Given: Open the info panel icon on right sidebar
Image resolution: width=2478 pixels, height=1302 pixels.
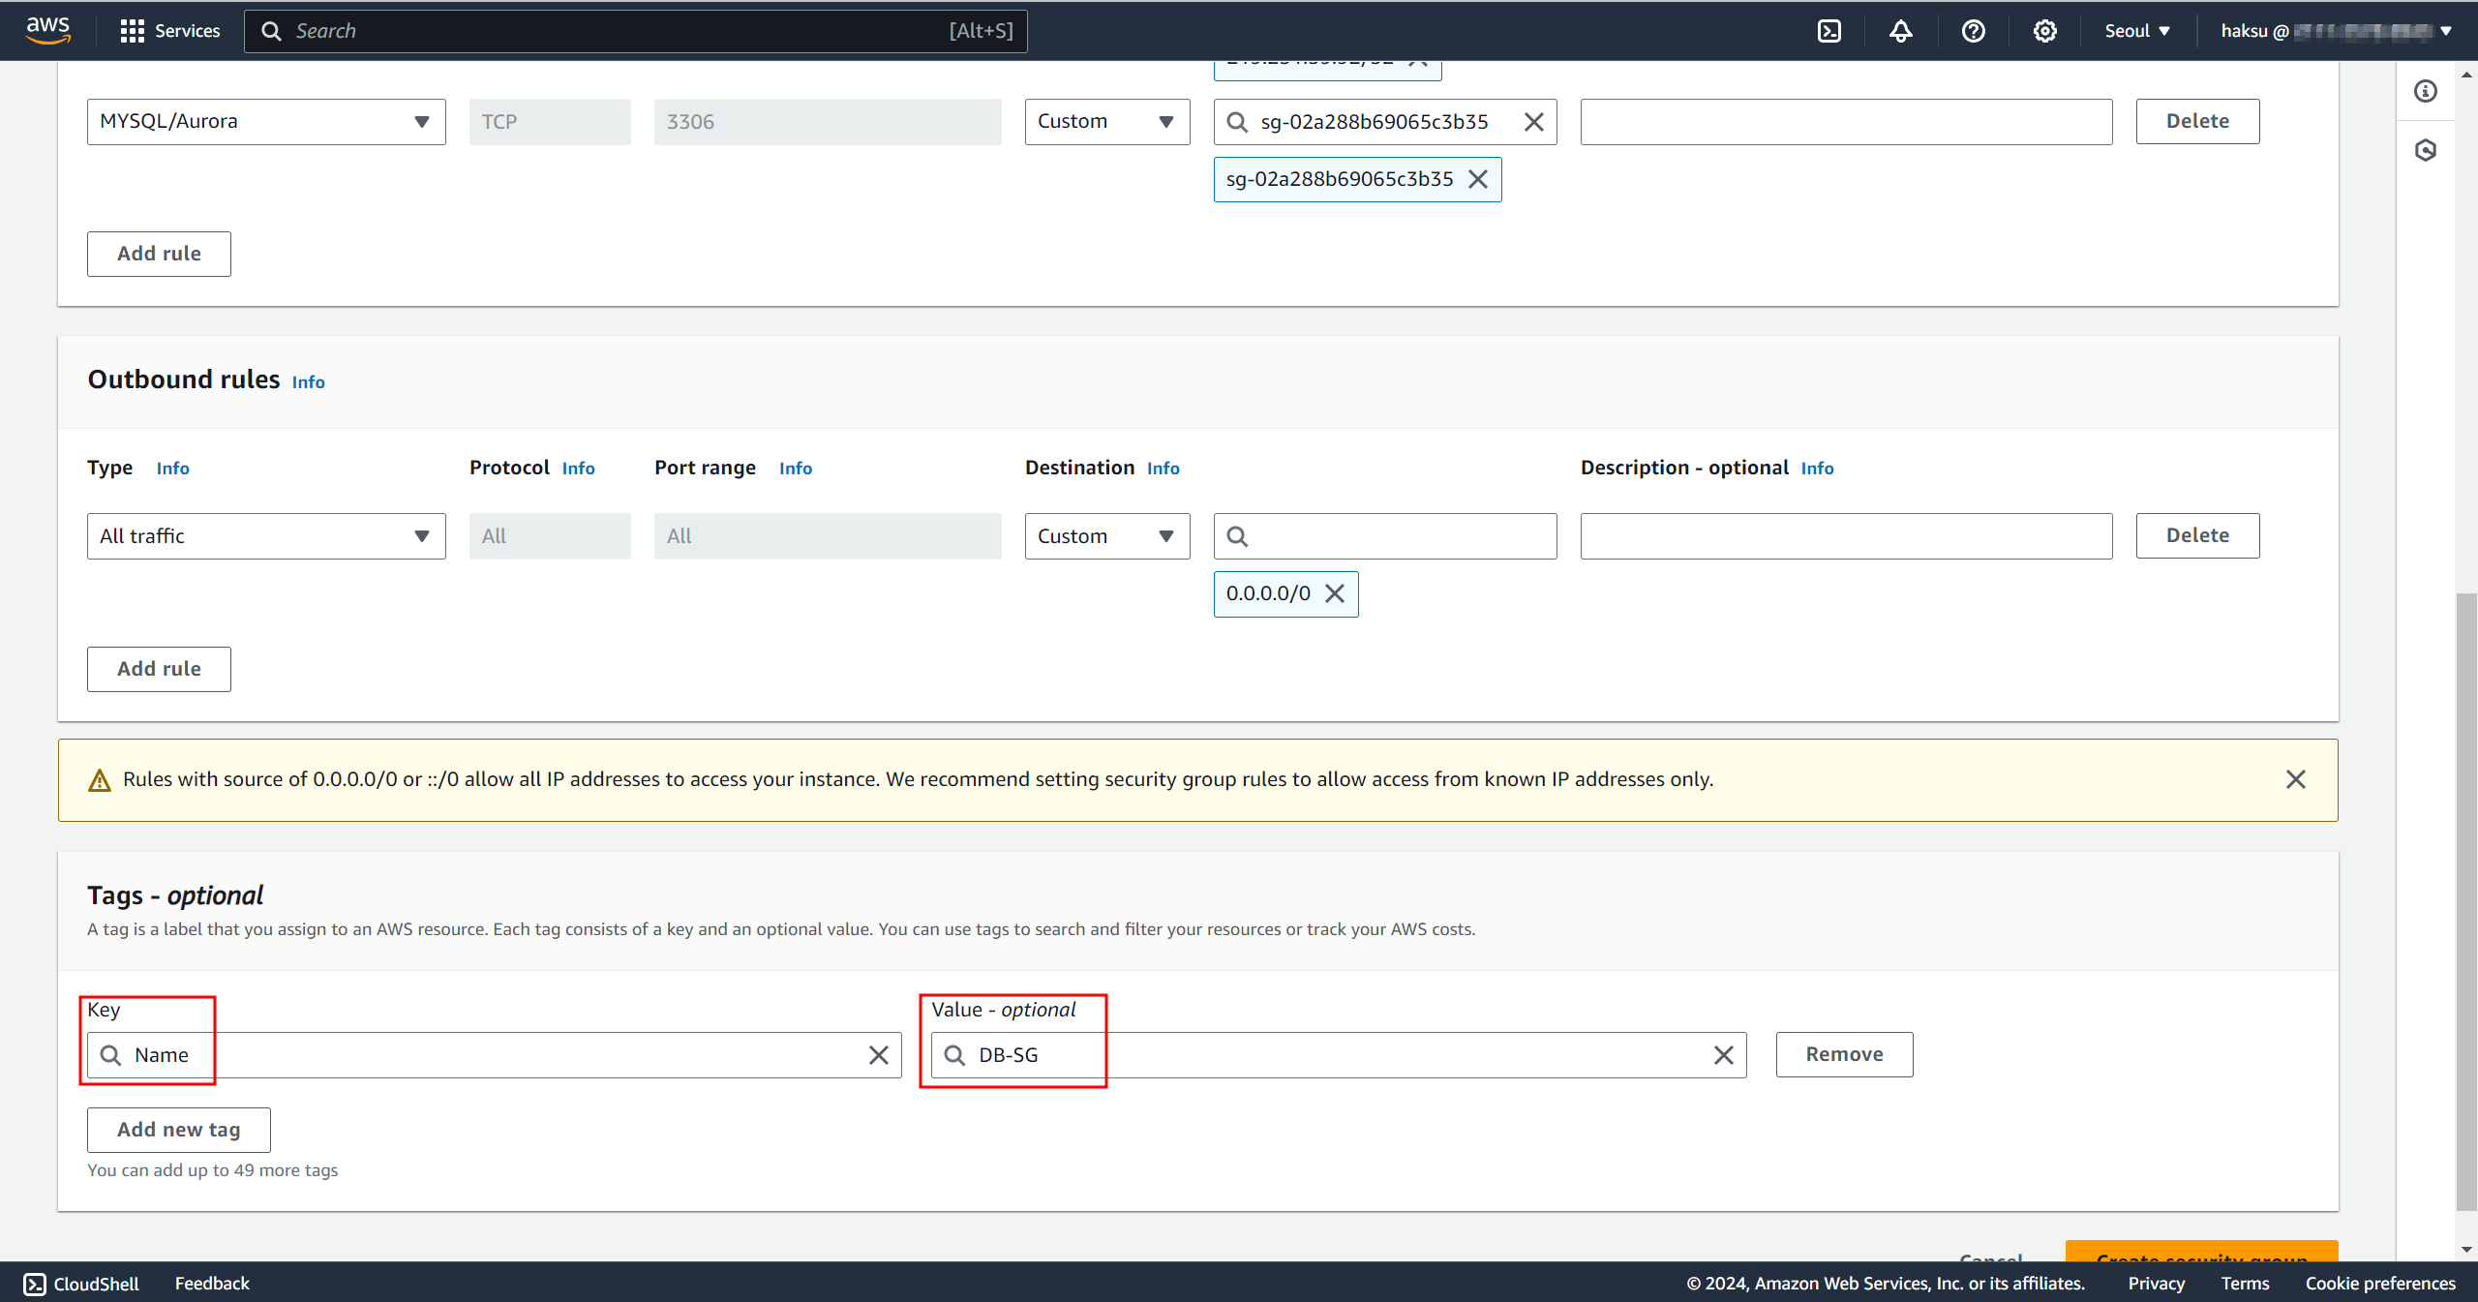Looking at the screenshot, I should [2425, 91].
